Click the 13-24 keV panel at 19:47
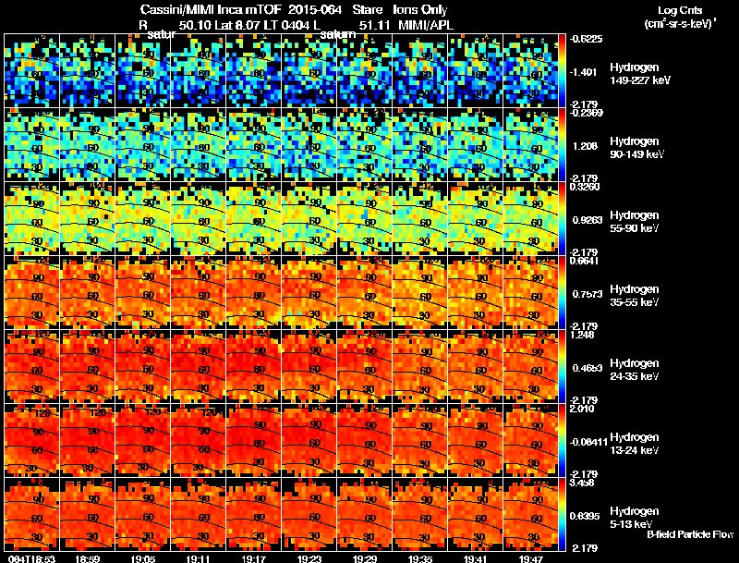This screenshot has width=739, height=563. coord(530,441)
